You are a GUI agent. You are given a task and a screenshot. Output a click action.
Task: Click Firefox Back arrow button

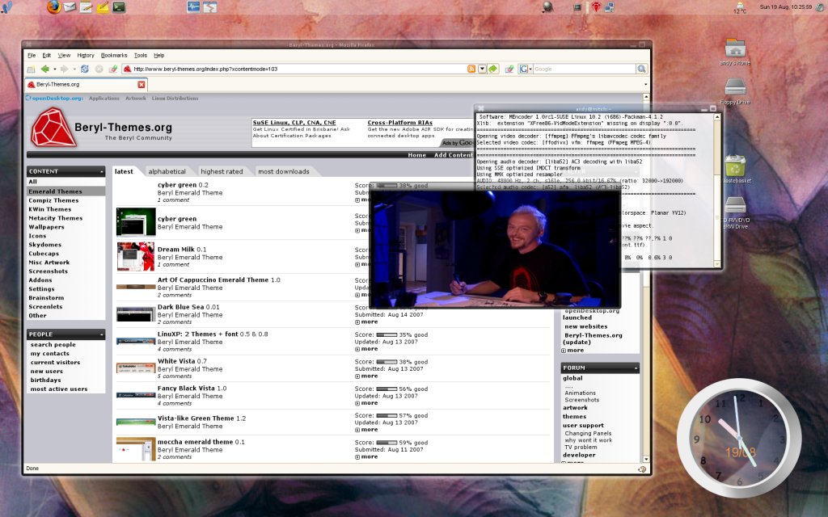point(45,69)
